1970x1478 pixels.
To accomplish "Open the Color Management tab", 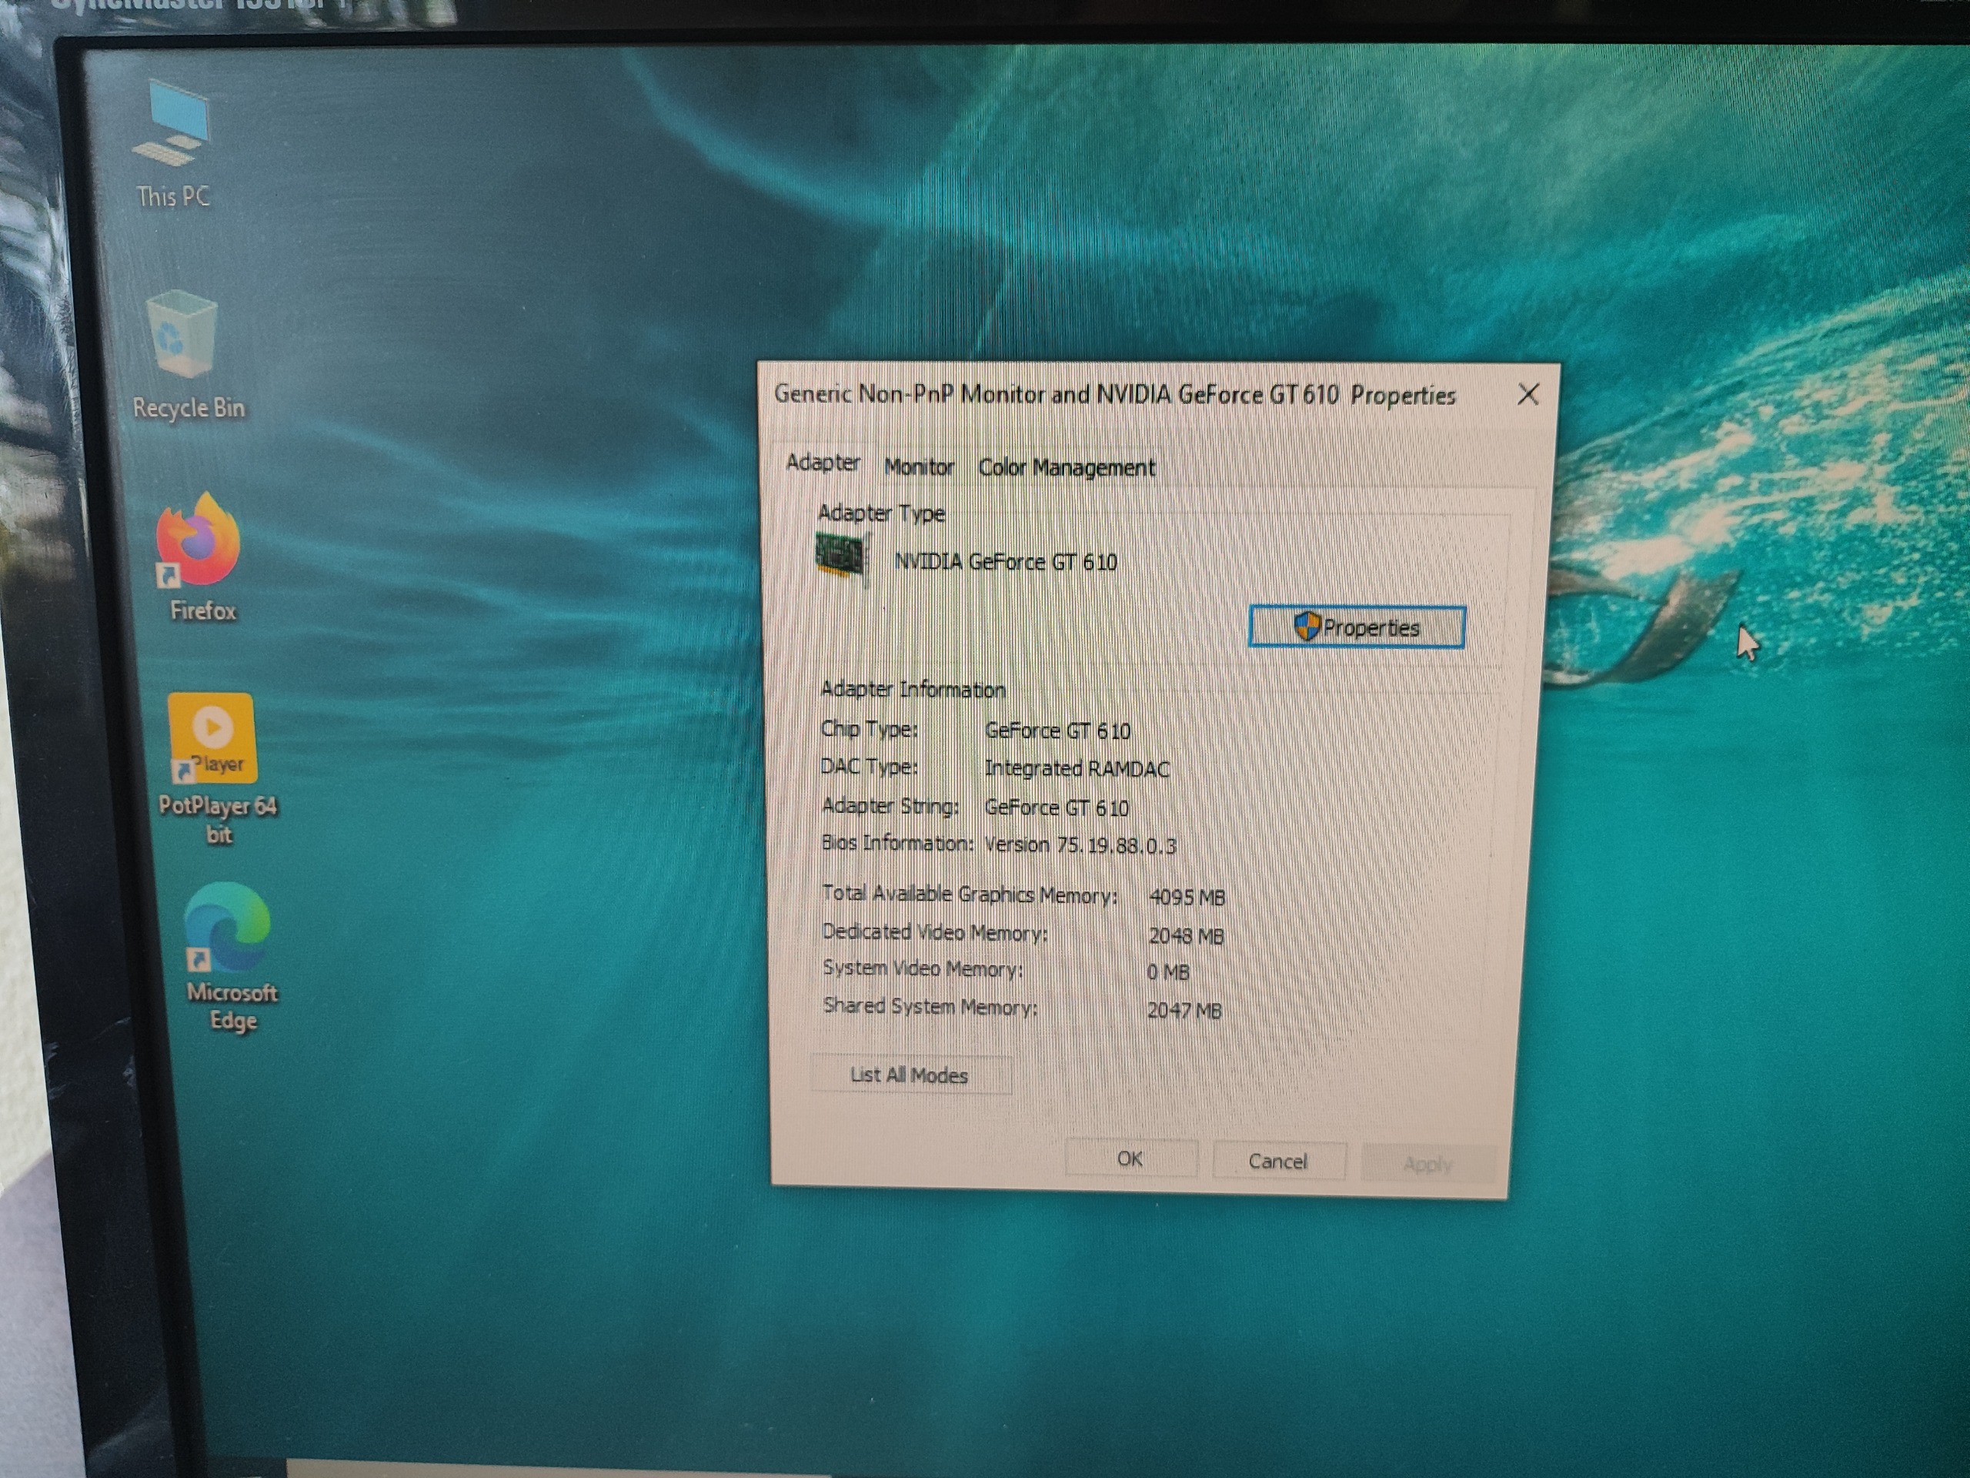I will (1066, 468).
